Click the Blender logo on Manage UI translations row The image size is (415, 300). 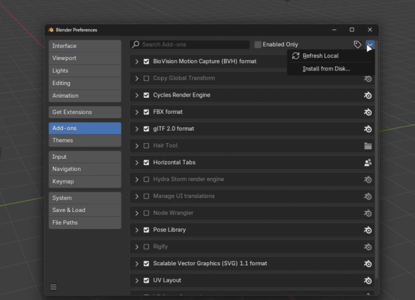[368, 196]
